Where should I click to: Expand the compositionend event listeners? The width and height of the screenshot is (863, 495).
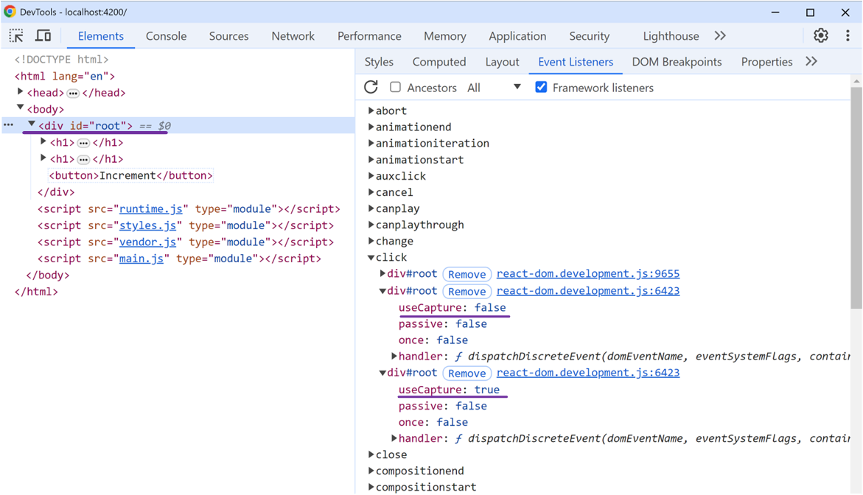(x=371, y=471)
